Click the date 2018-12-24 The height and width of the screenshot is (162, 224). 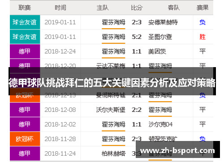click(x=60, y=51)
